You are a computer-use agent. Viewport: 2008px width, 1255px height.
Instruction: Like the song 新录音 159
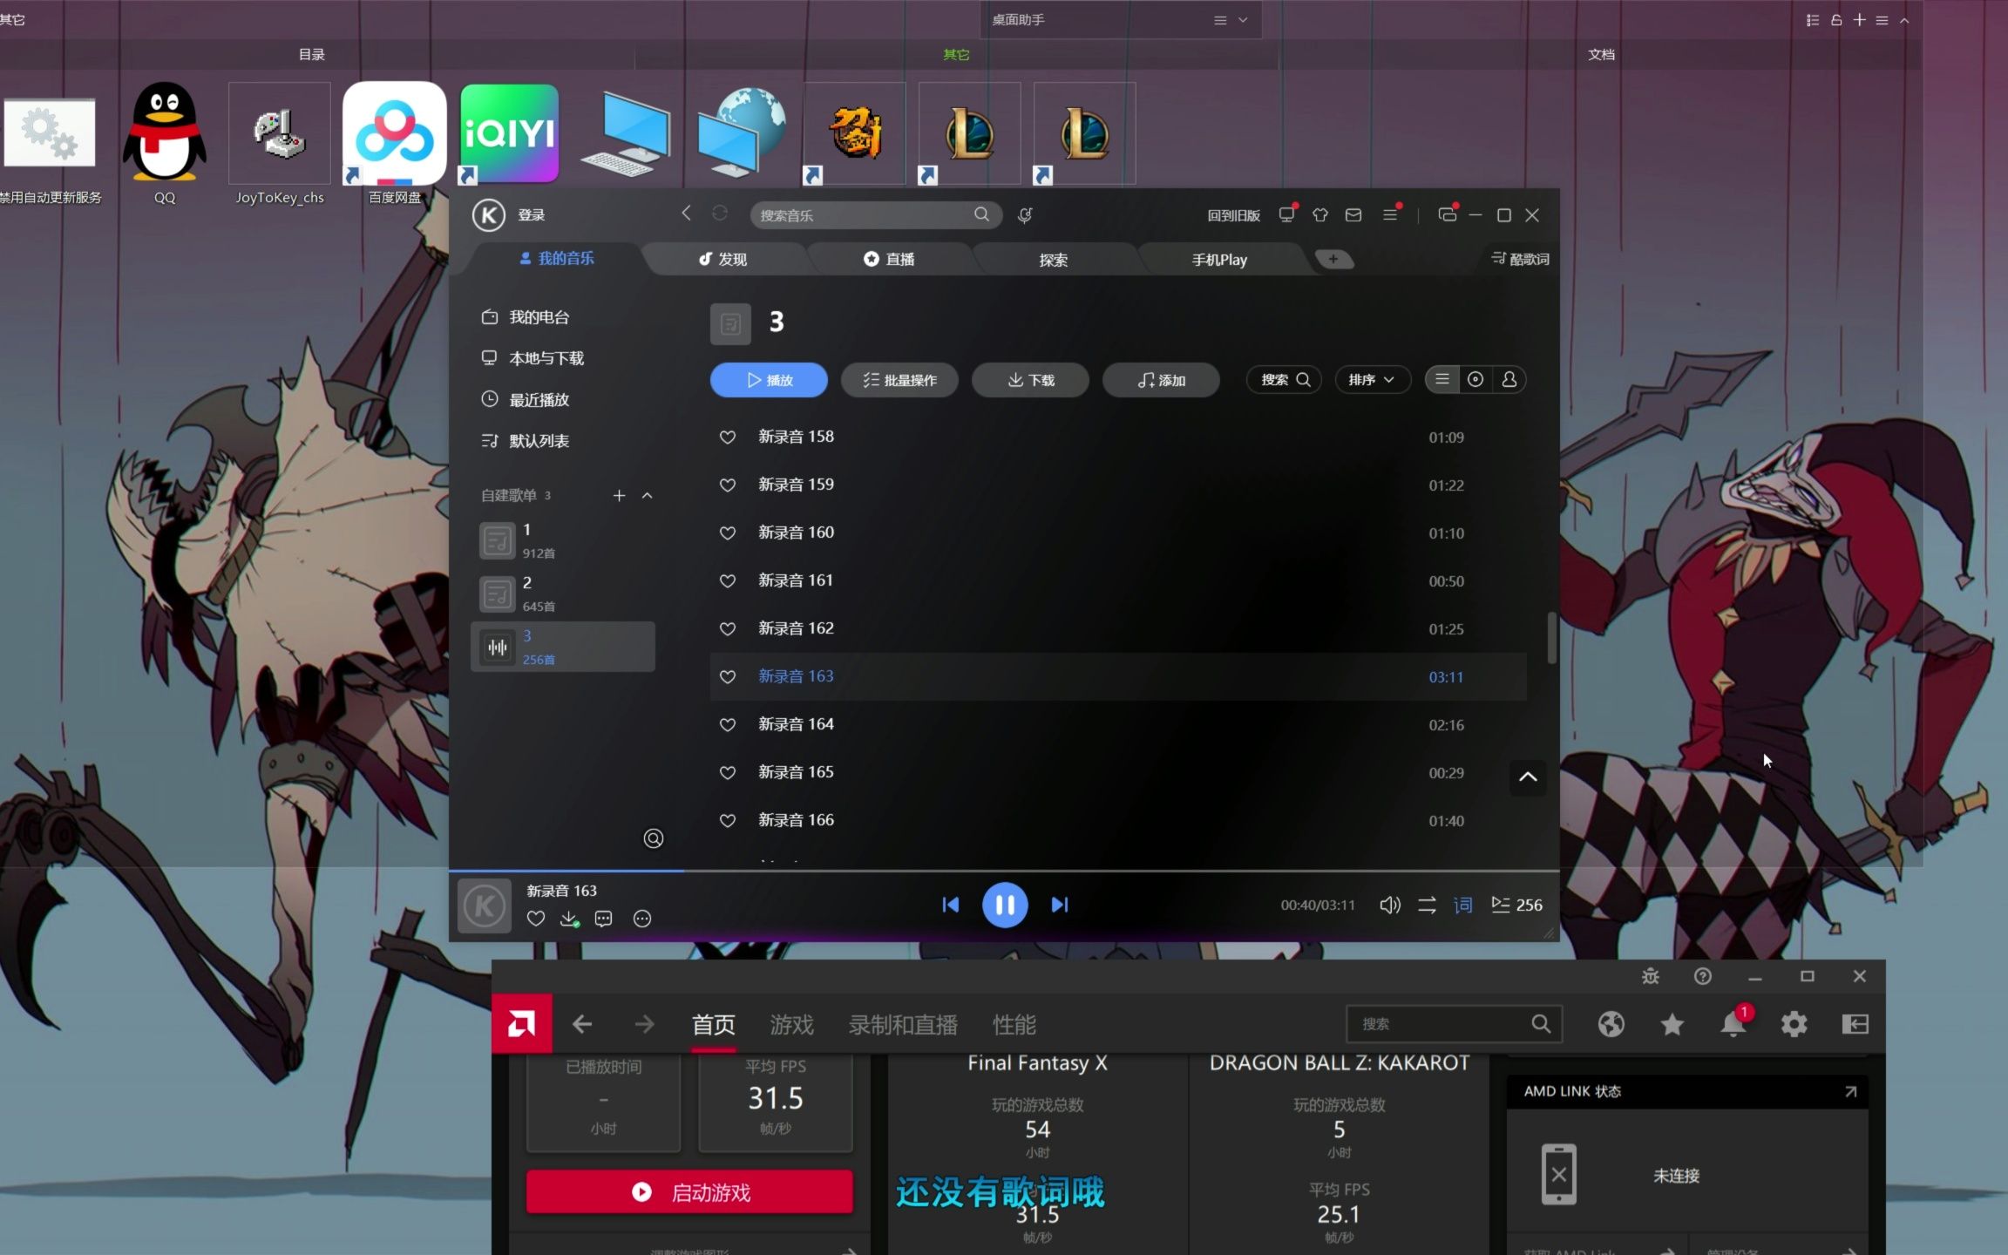(x=728, y=485)
